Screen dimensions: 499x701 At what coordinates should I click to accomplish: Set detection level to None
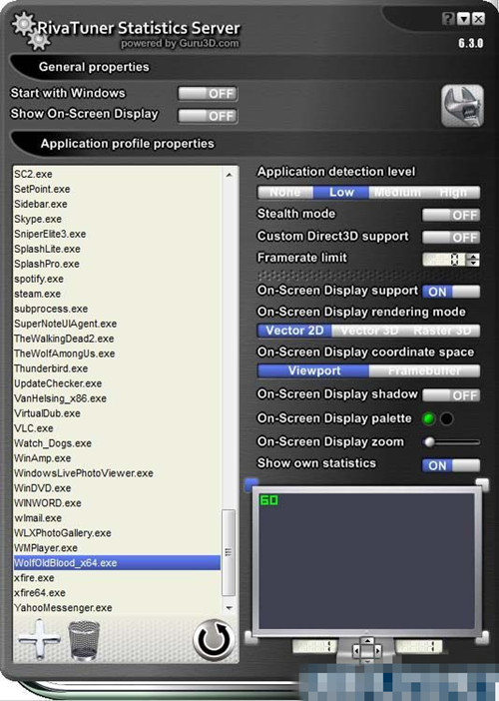285,193
